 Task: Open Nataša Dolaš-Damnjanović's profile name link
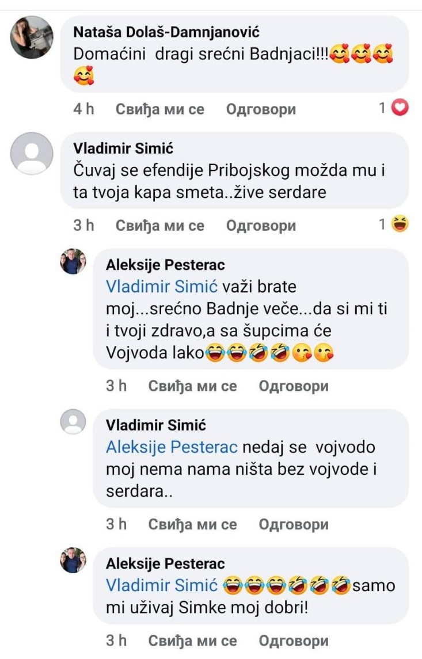tap(166, 32)
